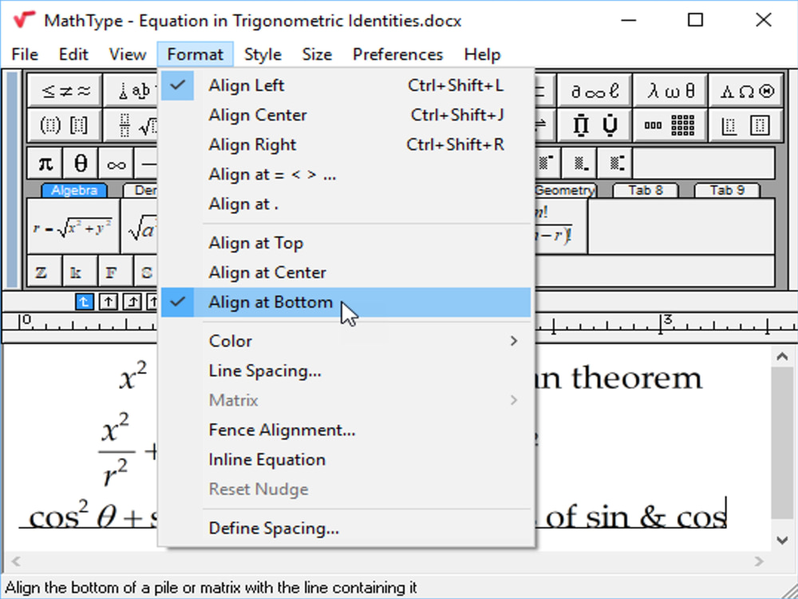Open the products and set theory templates palette
Viewport: 798px width, 599px height.
pos(595,125)
